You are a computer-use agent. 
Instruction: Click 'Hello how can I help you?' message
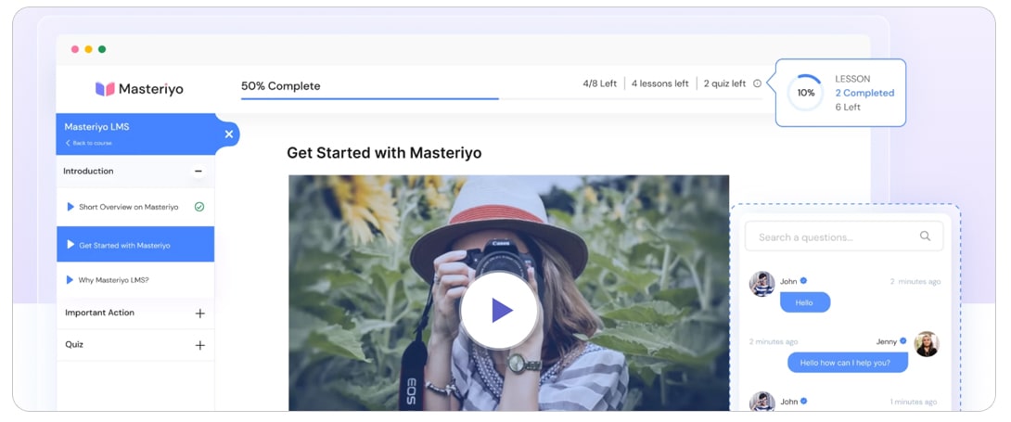(x=848, y=363)
